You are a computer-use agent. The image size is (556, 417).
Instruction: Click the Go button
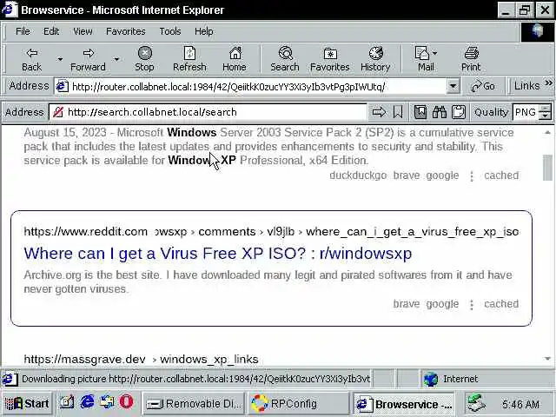483,86
